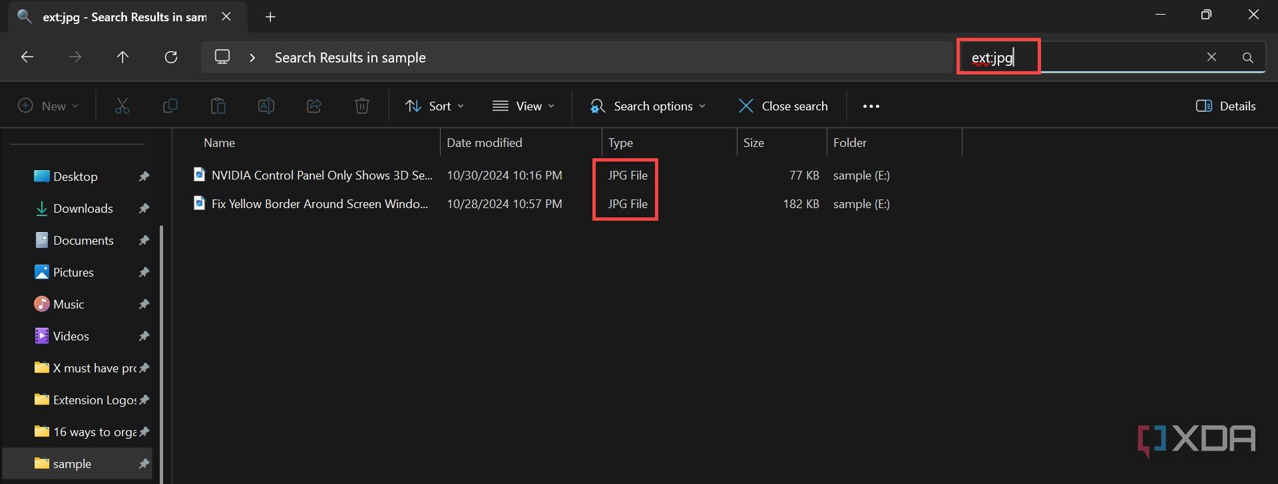Click the sidebar vertical scrollbar
Image resolution: width=1278 pixels, height=484 pixels.
161,354
